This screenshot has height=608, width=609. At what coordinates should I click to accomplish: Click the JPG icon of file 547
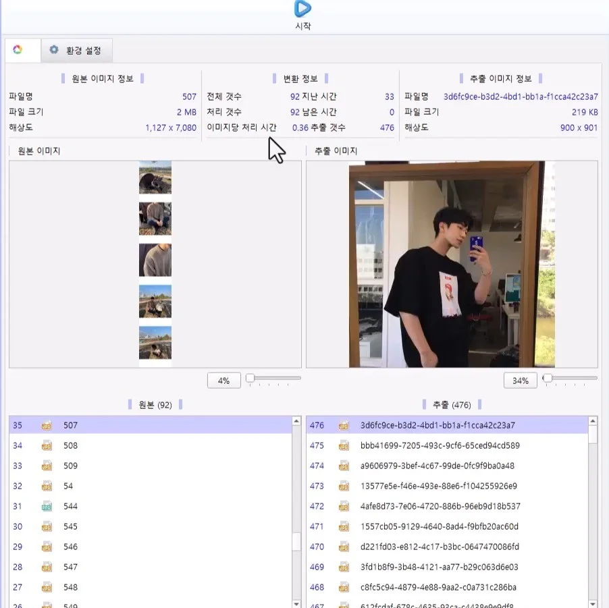[47, 567]
